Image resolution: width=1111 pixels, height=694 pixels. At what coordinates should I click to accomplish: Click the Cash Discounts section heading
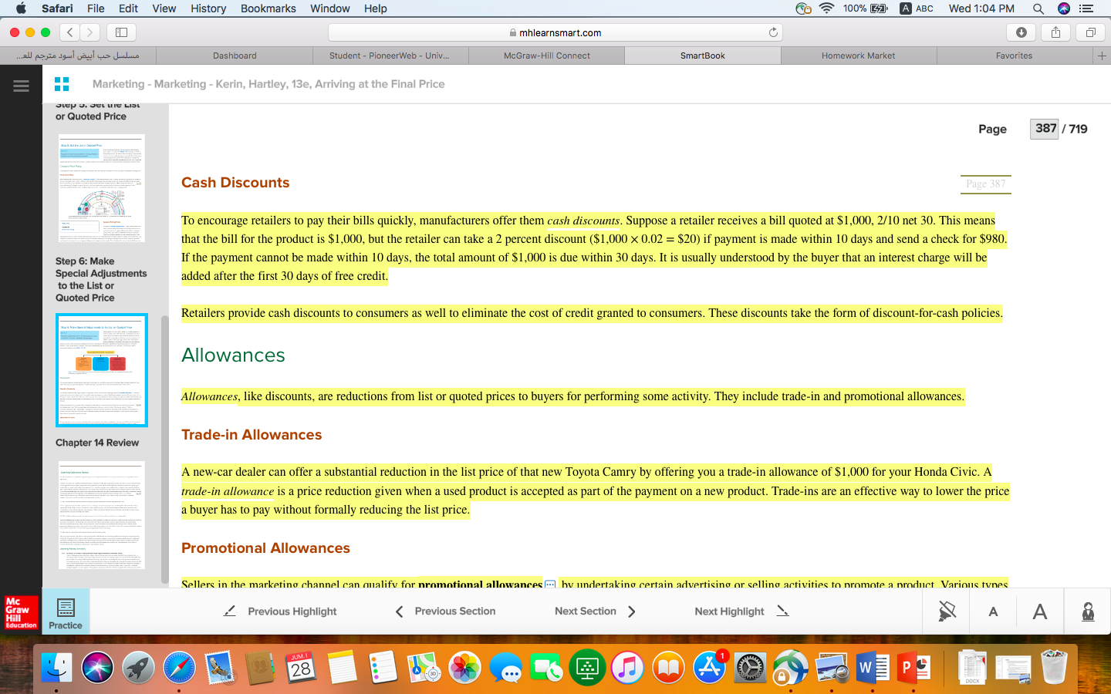[235, 183]
